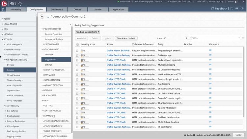Select checkbox for Apache whitespace row
Screen dimensions: 247x139
[77, 108]
